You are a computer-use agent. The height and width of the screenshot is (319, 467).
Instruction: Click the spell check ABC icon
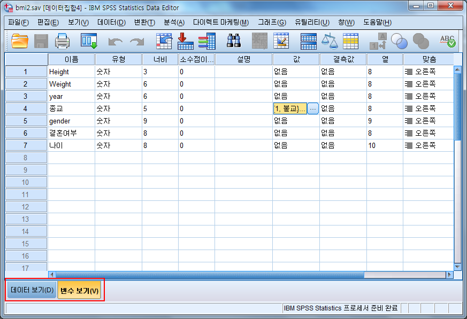point(447,41)
